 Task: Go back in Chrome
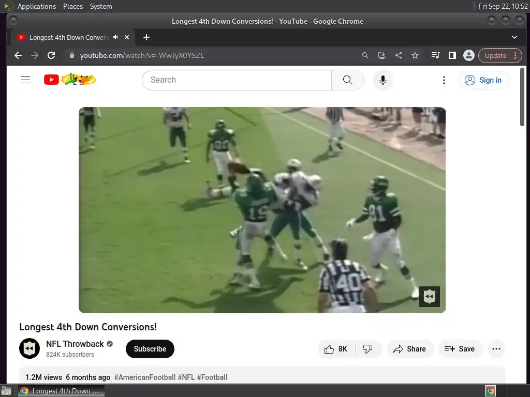pyautogui.click(x=18, y=55)
